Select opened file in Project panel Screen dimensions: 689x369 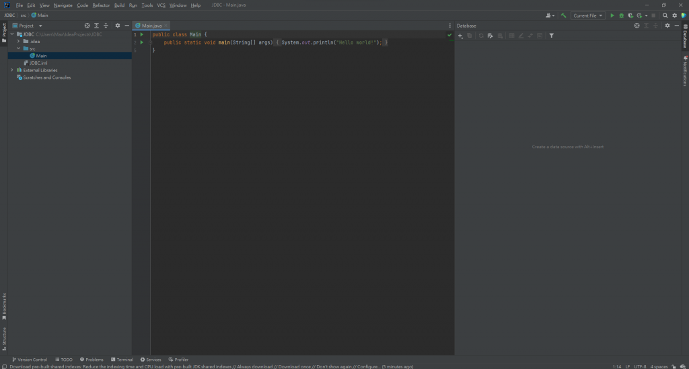coord(87,26)
